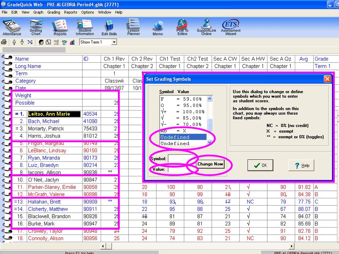The image size is (339, 254).
Task: Click into the Symbol input field
Action: click(x=182, y=159)
